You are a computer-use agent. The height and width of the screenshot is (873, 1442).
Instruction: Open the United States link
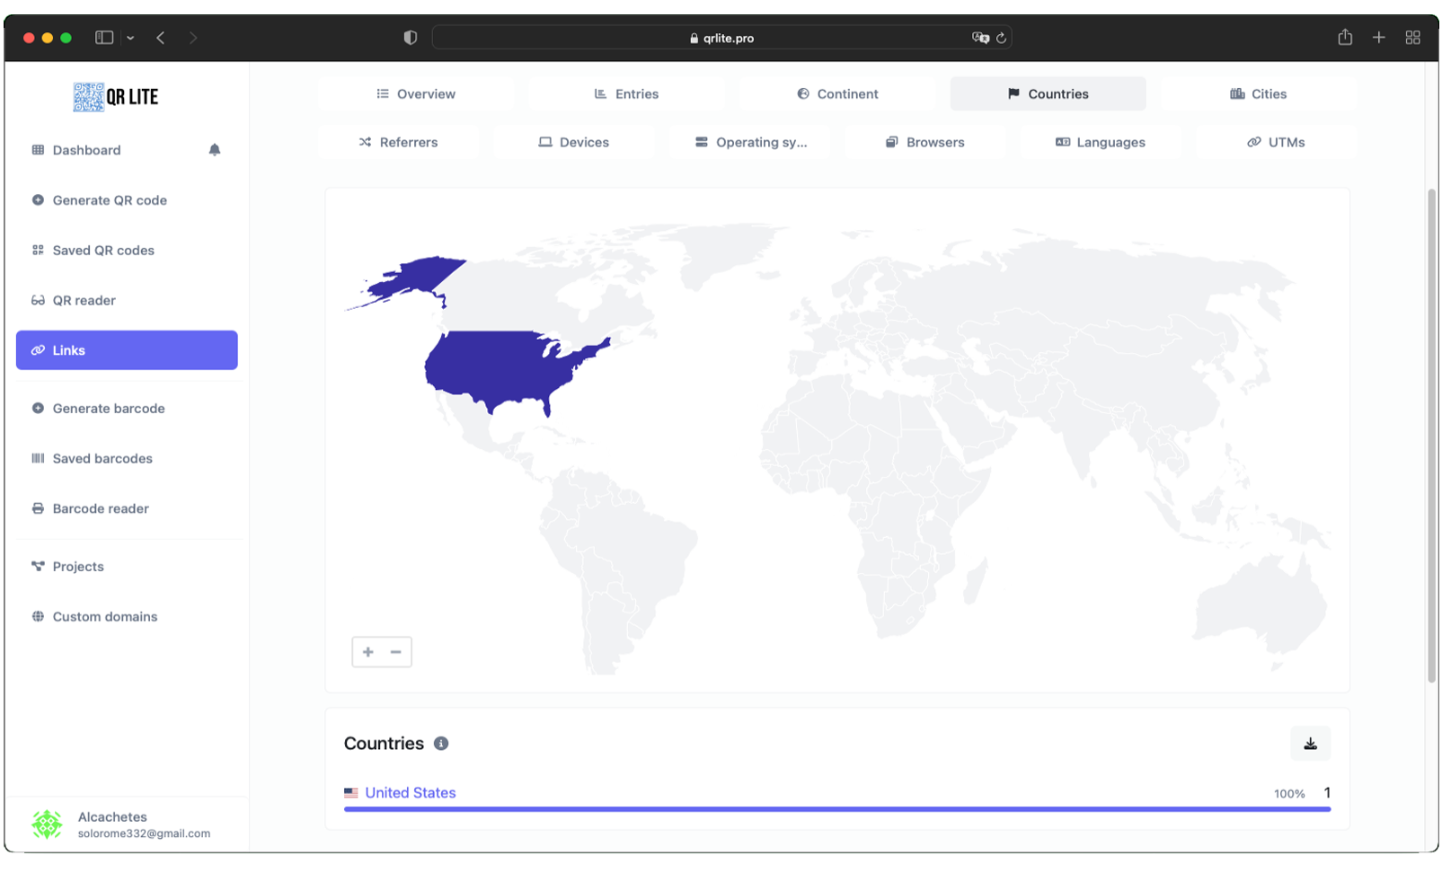click(410, 793)
